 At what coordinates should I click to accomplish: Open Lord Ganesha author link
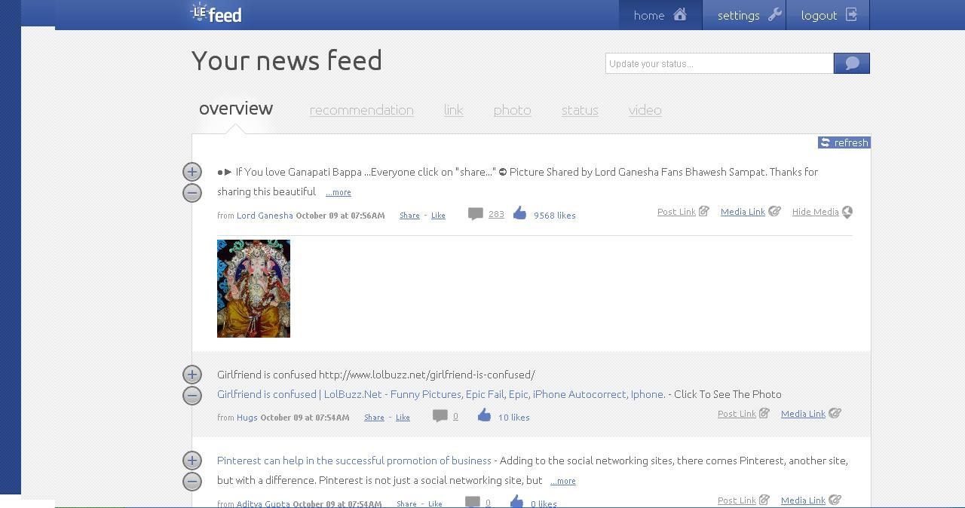(x=265, y=216)
